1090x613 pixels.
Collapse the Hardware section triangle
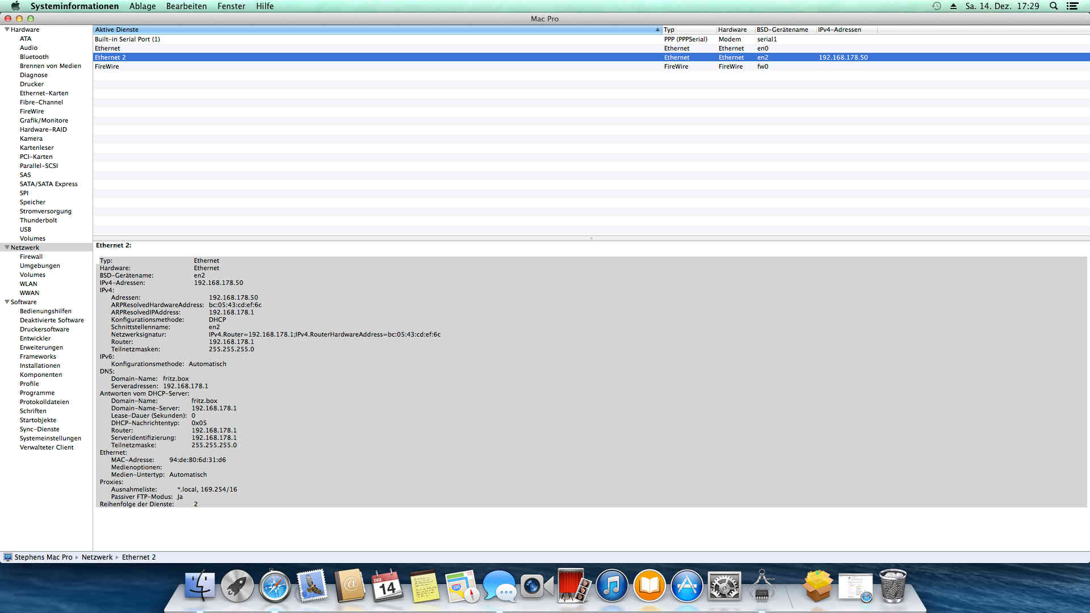[x=7, y=30]
